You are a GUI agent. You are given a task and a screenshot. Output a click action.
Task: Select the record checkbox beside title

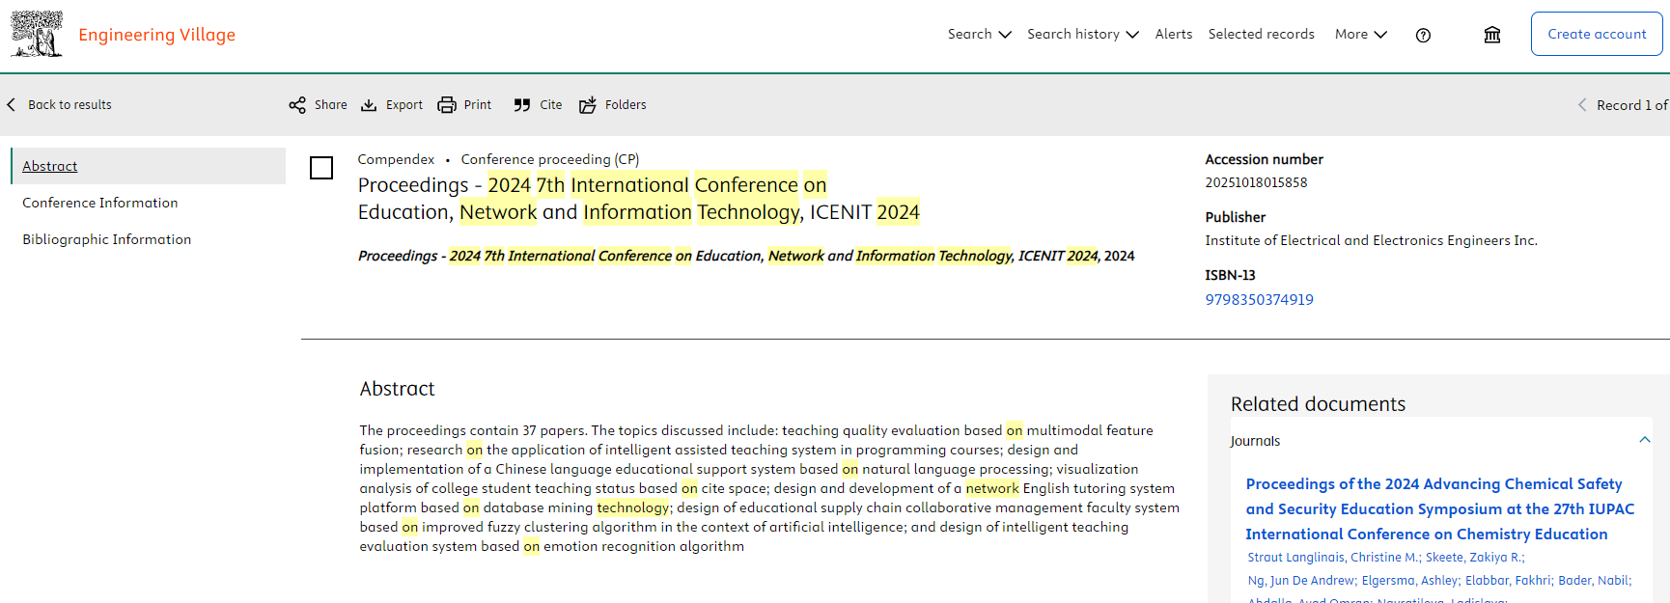tap(321, 168)
